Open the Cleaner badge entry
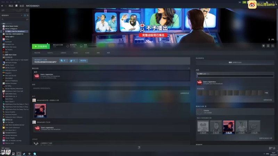278x156 pixels. pos(235,112)
